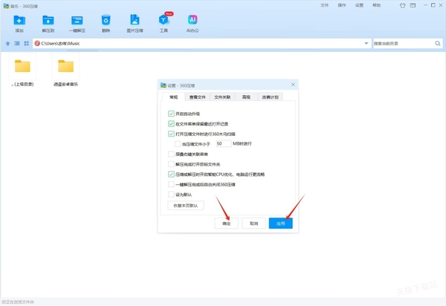The width and height of the screenshot is (446, 306).
Task: Go up one directory with the up arrow
Action: pyautogui.click(x=7, y=44)
